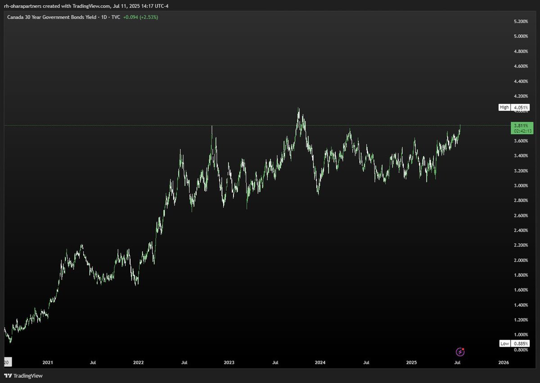Click the 02:42:13 bar countdown

522,131
